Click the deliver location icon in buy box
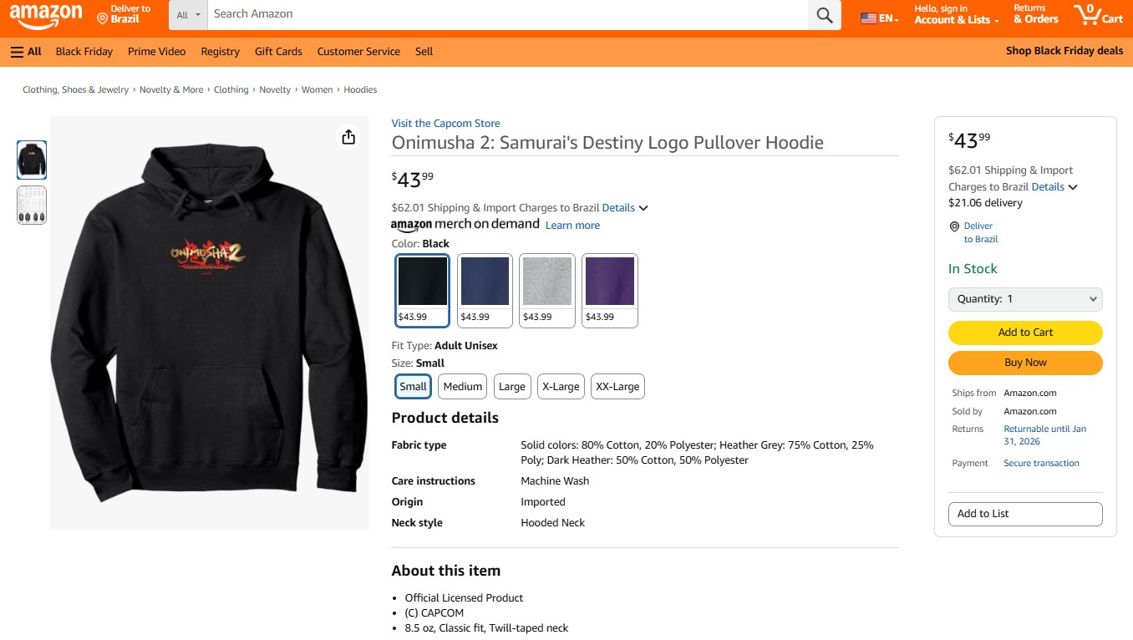Screen dimensions: 1133x640 [954, 226]
